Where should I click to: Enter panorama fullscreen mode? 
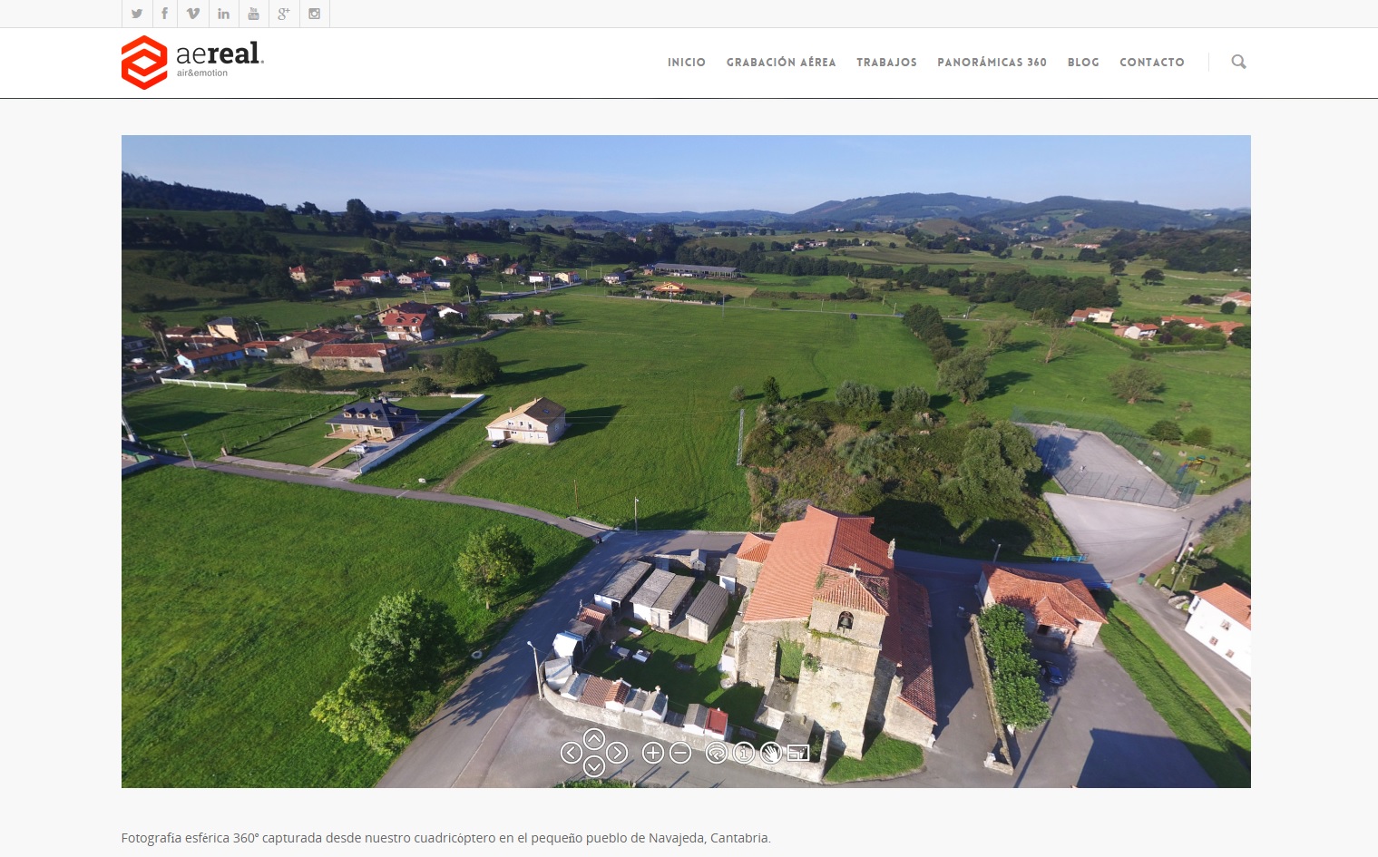798,753
